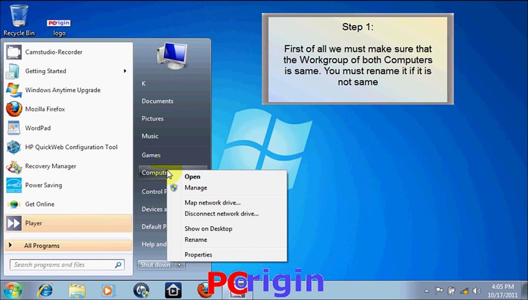528x300 pixels.
Task: Open Firefox from the taskbar
Action: pos(204,290)
